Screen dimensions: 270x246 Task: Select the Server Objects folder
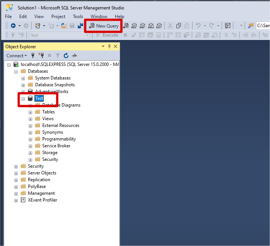point(42,173)
